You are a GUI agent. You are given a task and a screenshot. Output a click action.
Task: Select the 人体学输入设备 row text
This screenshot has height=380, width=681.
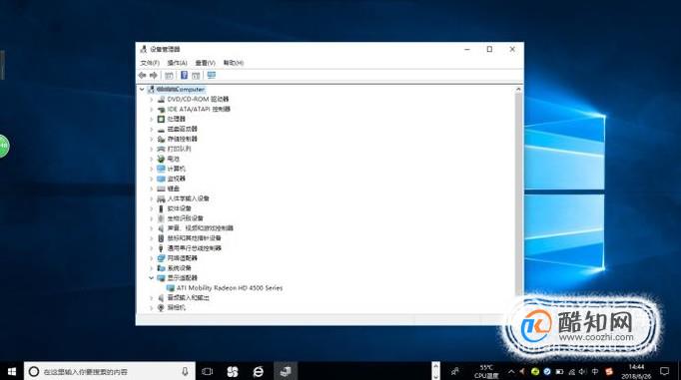pyautogui.click(x=188, y=198)
